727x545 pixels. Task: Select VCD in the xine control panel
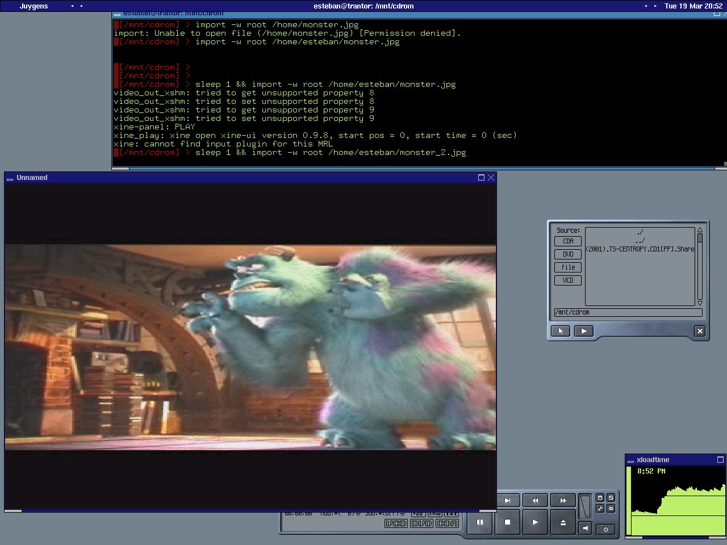click(396, 523)
